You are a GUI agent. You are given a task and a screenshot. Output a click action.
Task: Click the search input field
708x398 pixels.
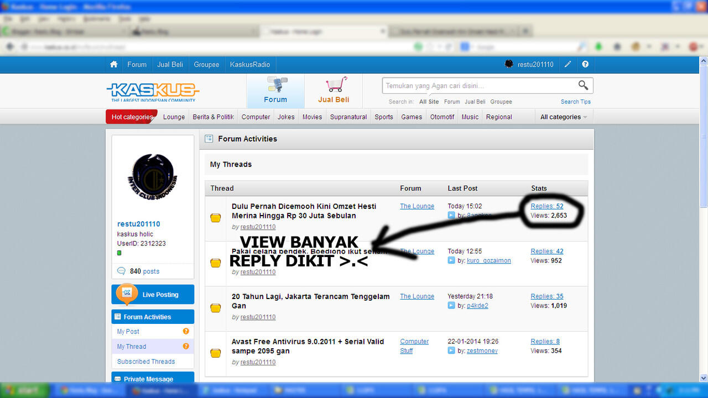click(478, 86)
